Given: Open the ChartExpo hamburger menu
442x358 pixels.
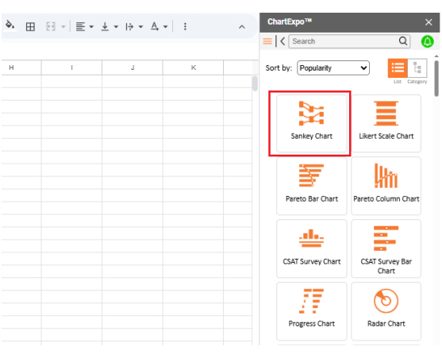Looking at the screenshot, I should (267, 41).
